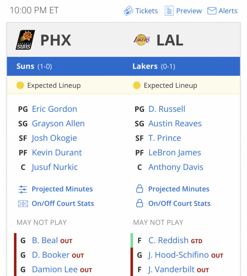Click the Alerts envelope icon

click(x=212, y=11)
